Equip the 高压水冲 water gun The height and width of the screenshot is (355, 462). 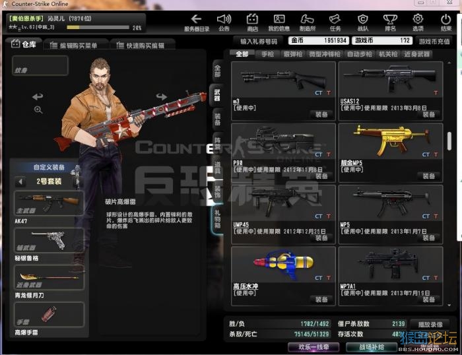[x=321, y=300]
